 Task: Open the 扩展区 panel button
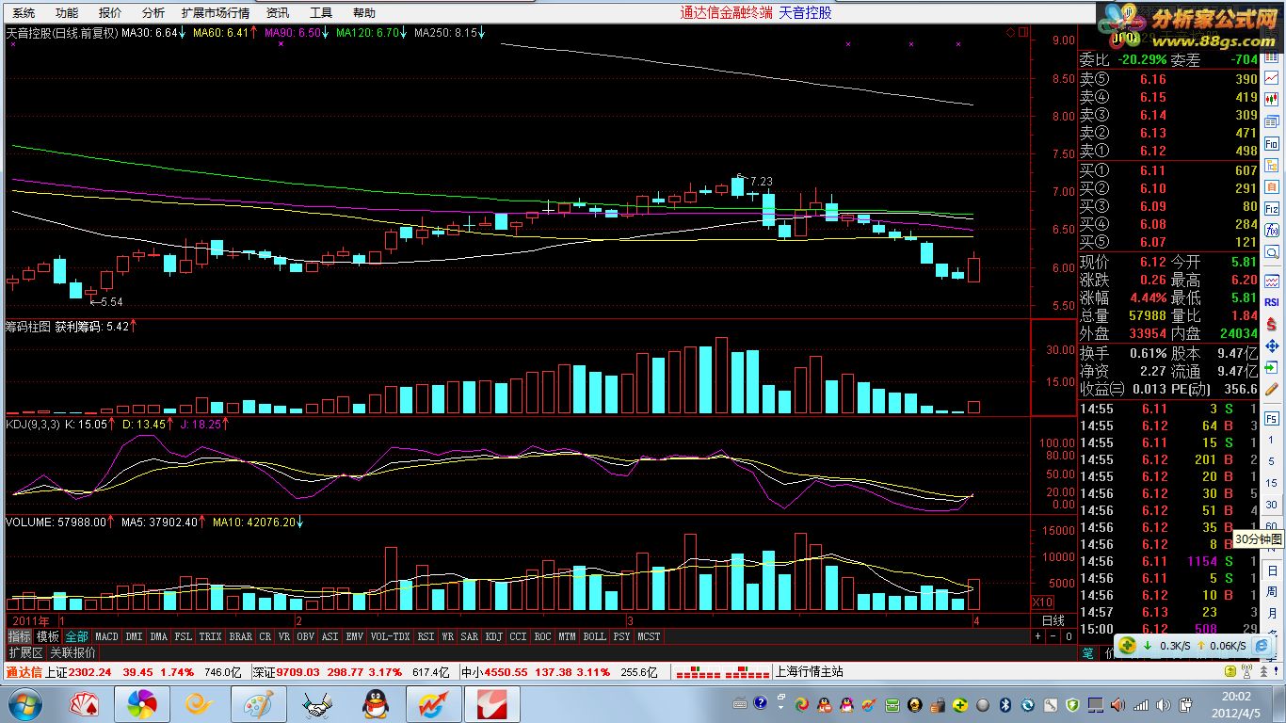coord(25,652)
